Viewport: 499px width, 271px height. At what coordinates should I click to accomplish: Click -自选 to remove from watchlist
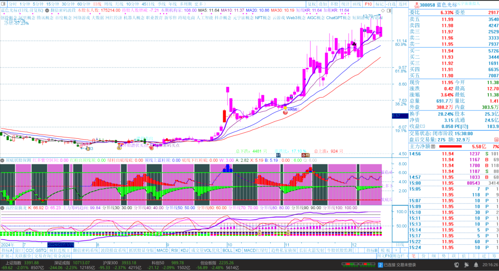(x=391, y=4)
